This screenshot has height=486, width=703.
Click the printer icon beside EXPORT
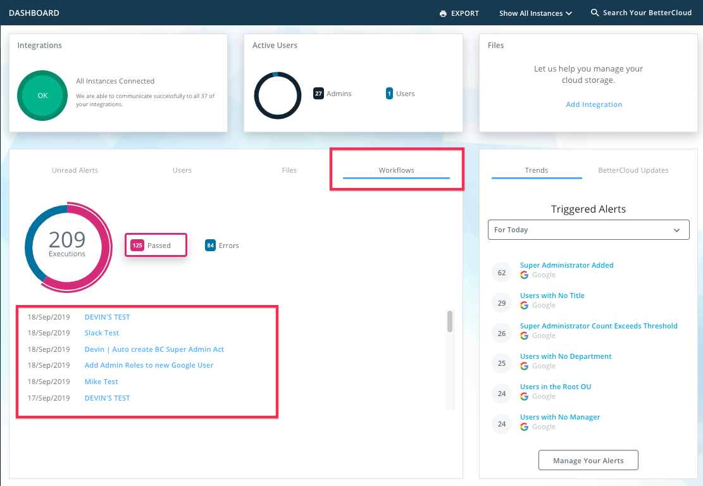pos(443,13)
